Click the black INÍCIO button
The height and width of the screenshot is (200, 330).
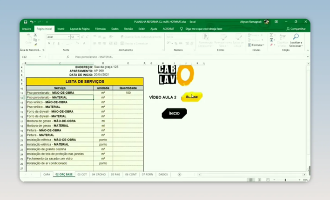tap(174, 114)
